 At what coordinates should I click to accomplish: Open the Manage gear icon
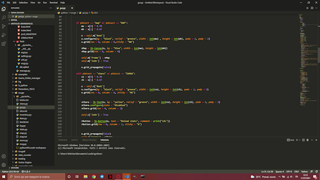click(x=3, y=165)
